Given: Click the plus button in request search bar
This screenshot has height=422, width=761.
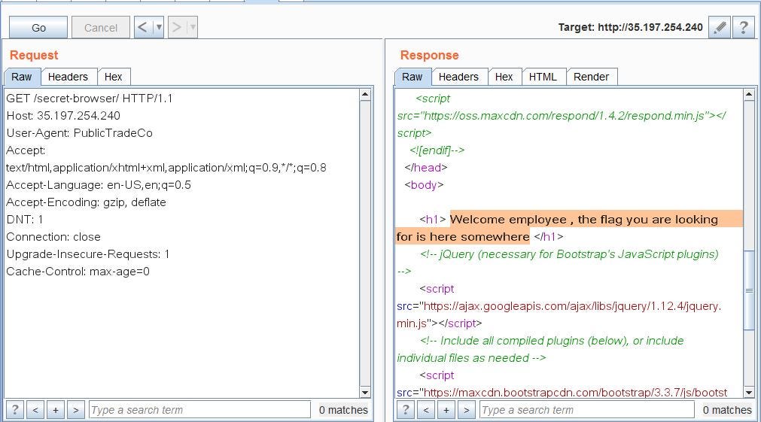Looking at the screenshot, I should click(x=56, y=410).
